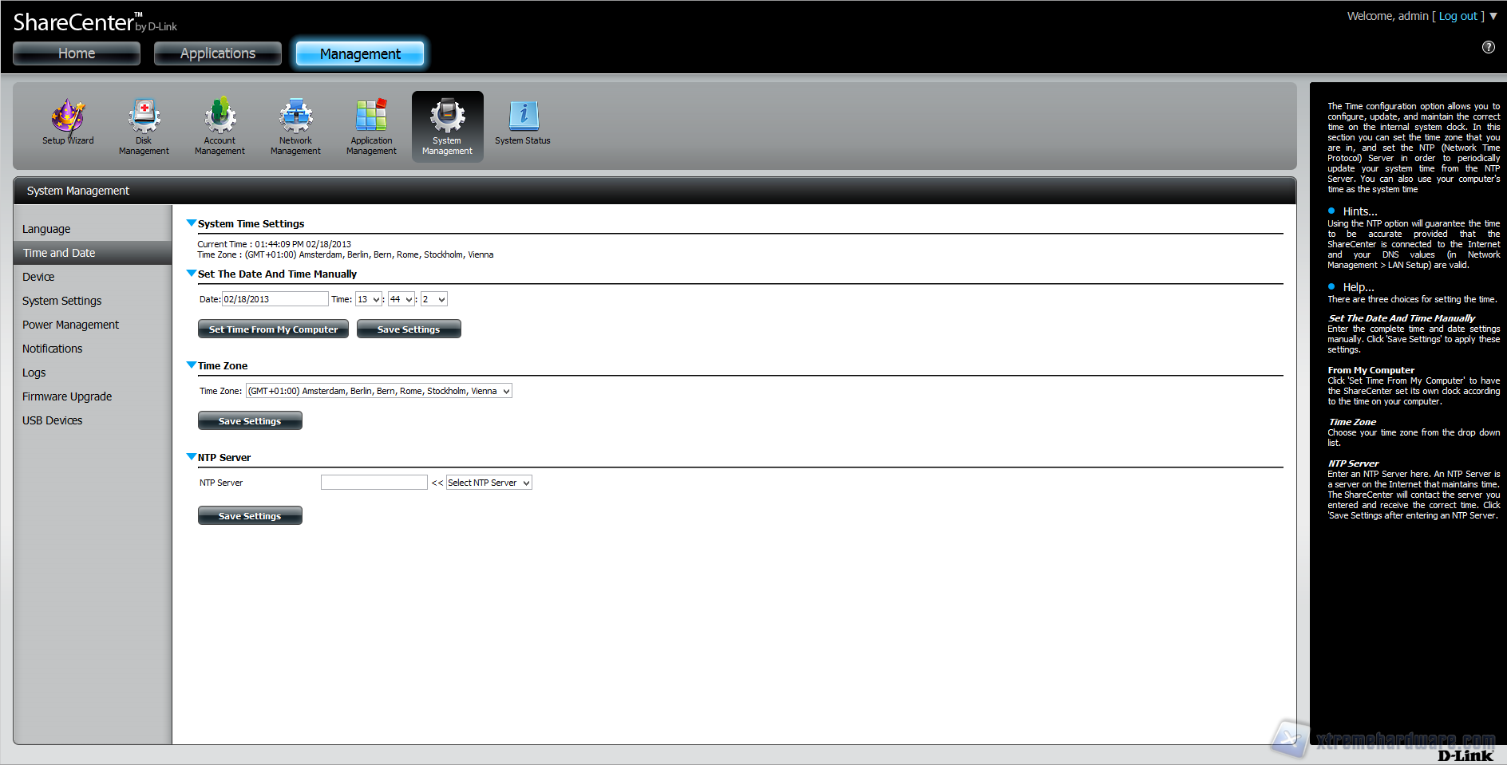
Task: Open the hour dropdown showing 13
Action: pos(368,299)
